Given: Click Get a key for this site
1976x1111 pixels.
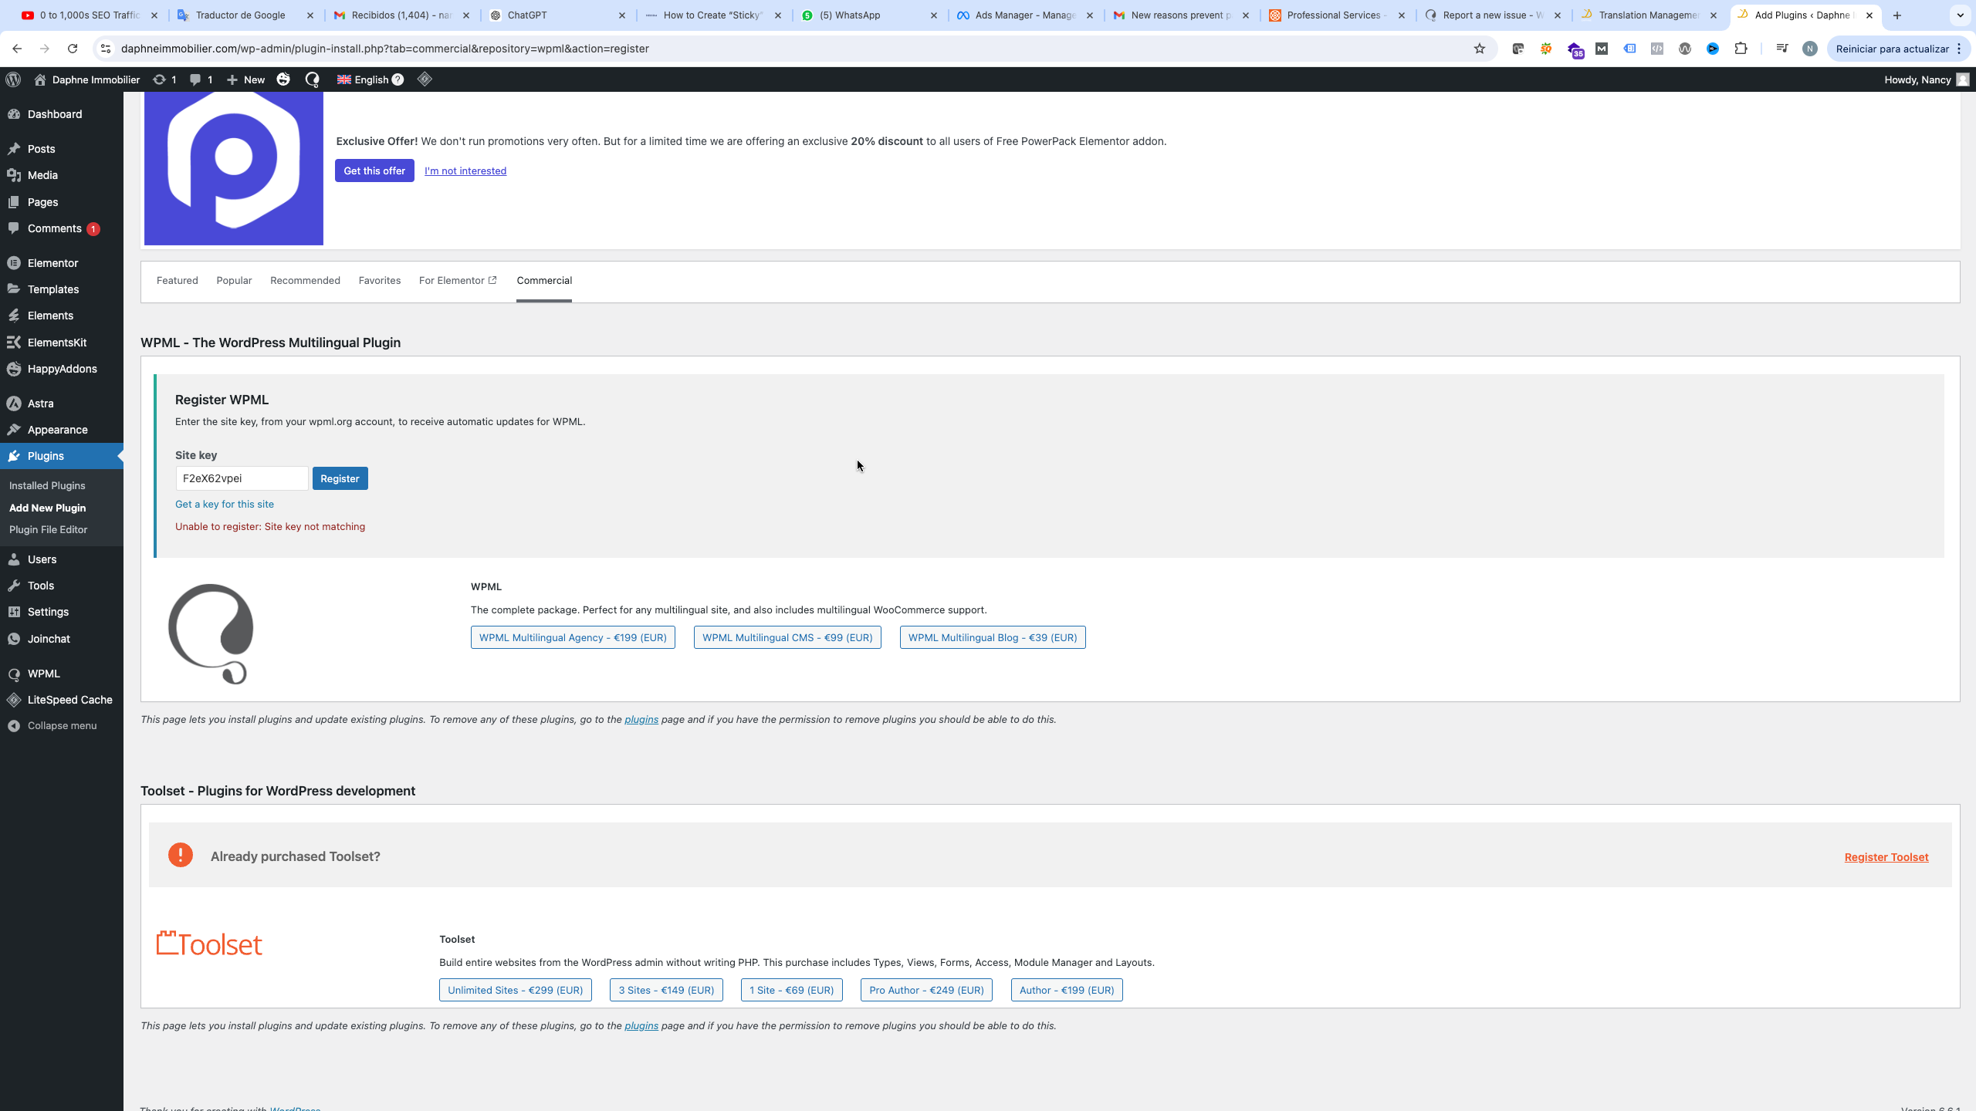Looking at the screenshot, I should pos(225,504).
